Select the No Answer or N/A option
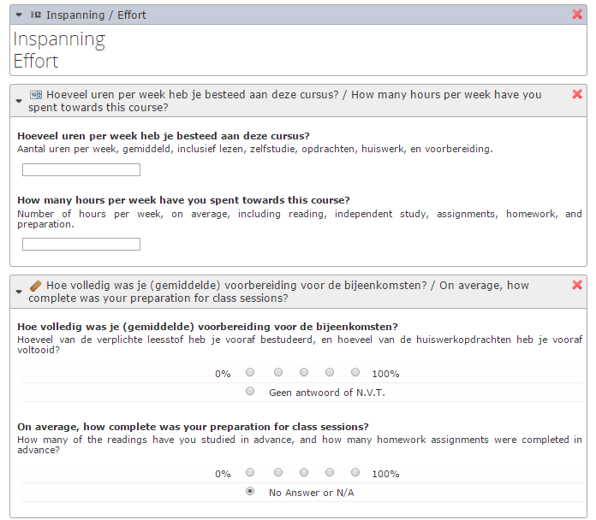 click(x=250, y=491)
